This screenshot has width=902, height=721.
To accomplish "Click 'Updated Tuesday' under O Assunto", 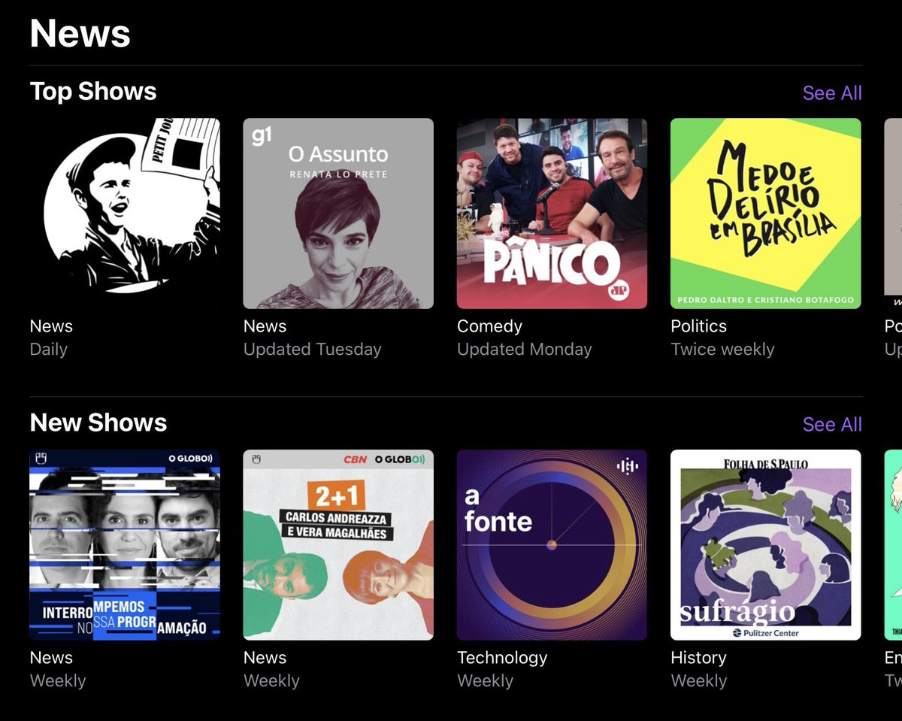I will pyautogui.click(x=313, y=350).
